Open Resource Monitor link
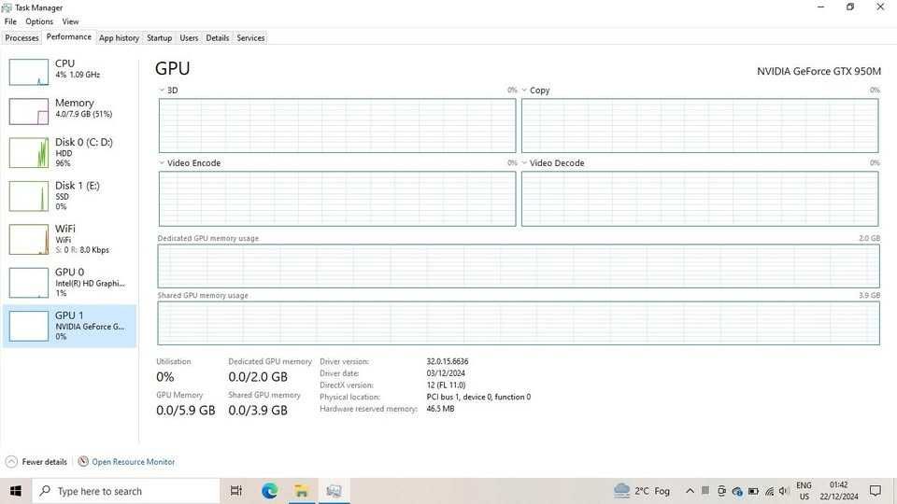897x504 pixels. 126,462
